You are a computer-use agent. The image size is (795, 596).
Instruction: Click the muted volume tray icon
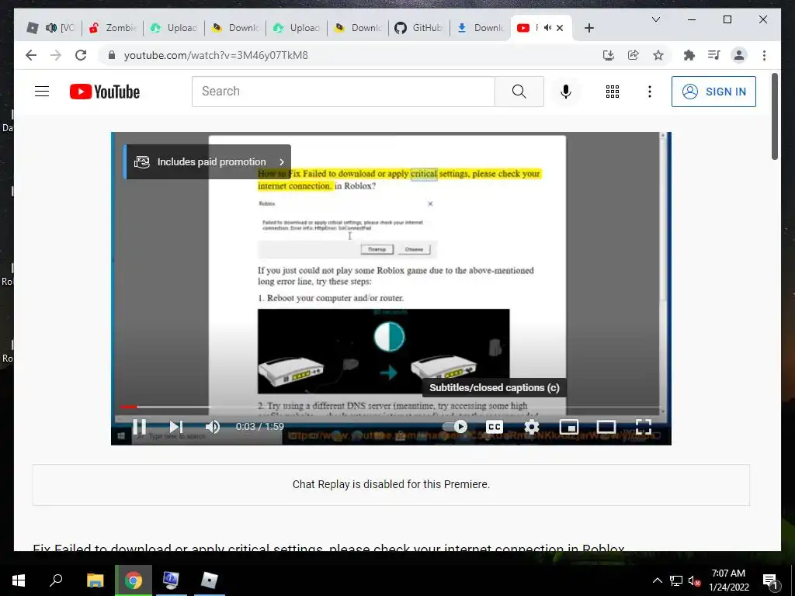695,580
